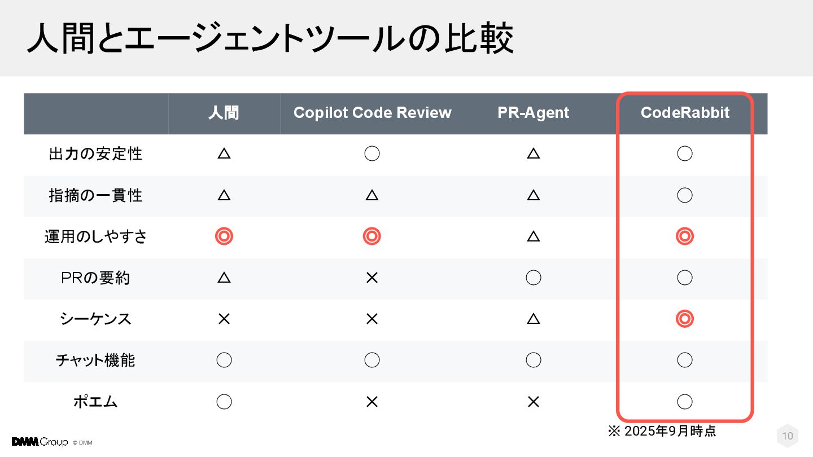
Task: Click the cross mark for Copilot PRの要約
Action: 371,278
